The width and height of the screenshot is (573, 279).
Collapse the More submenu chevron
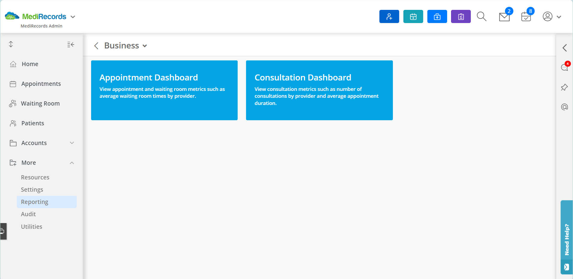pos(72,163)
